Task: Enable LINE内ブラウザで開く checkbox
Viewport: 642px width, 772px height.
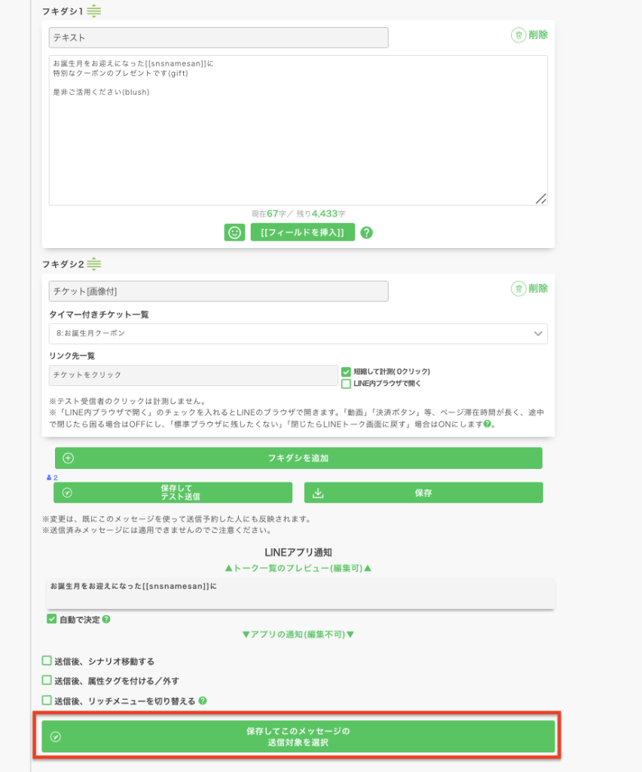Action: (x=347, y=384)
